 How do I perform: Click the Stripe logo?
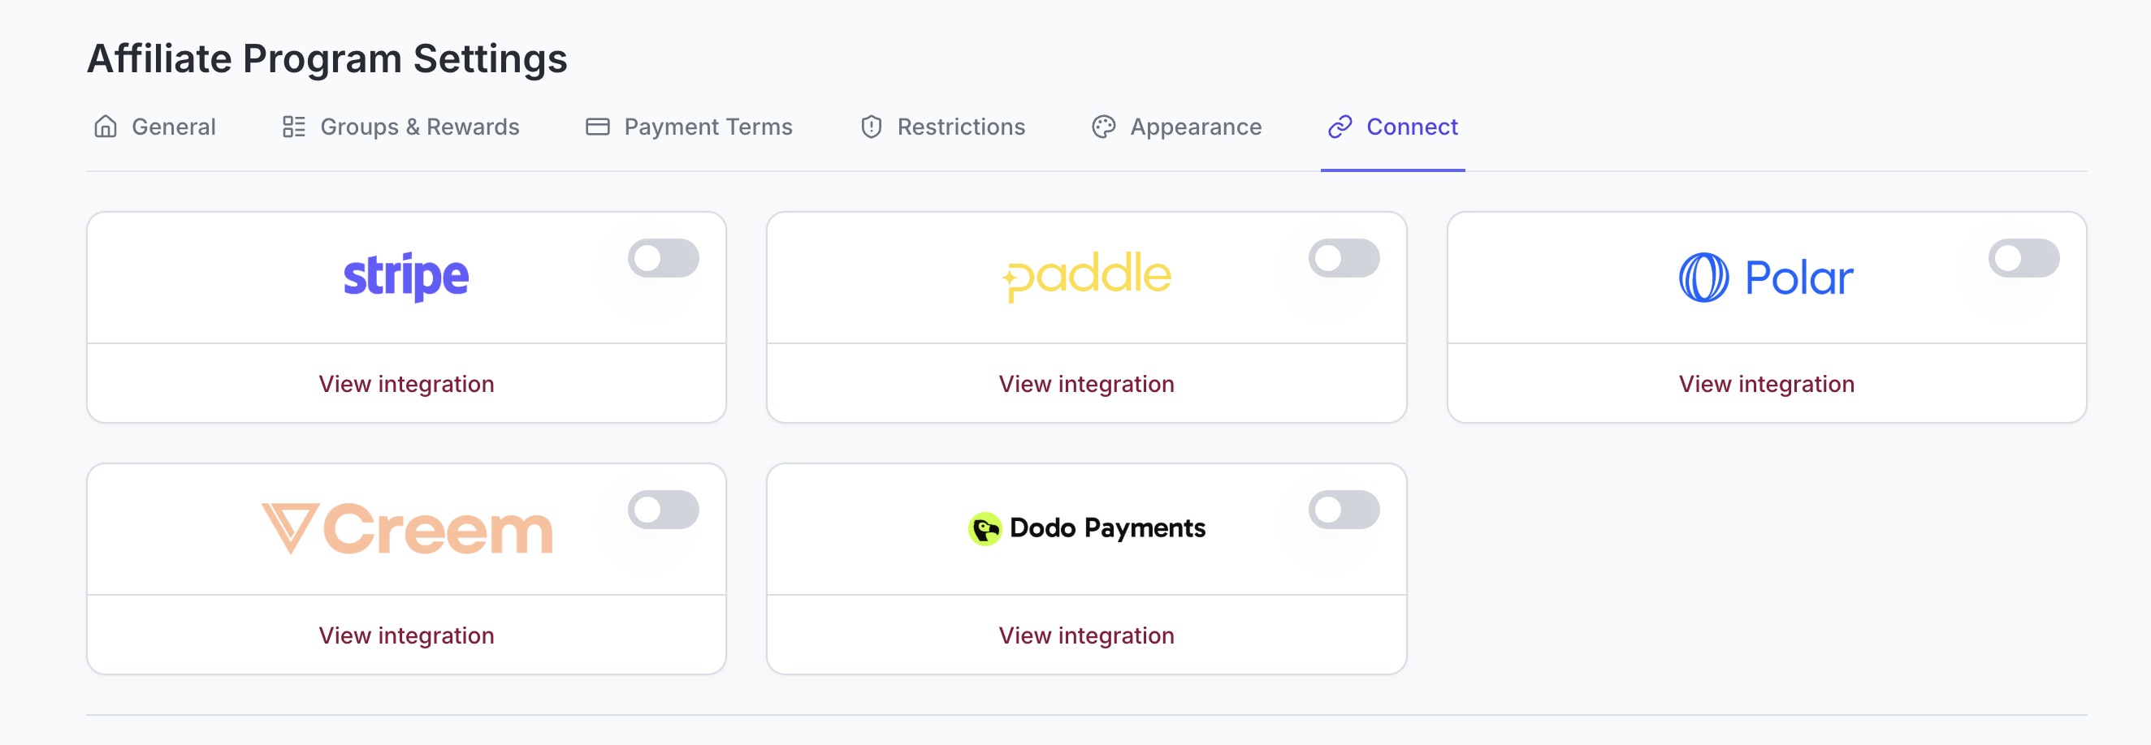tap(406, 277)
